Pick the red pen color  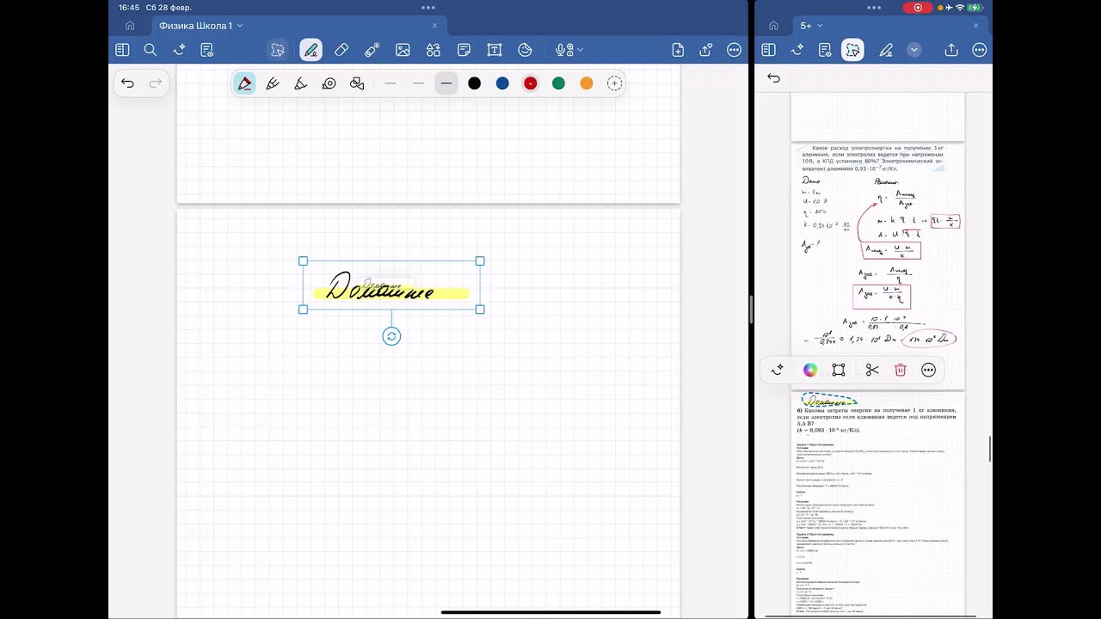coord(531,83)
